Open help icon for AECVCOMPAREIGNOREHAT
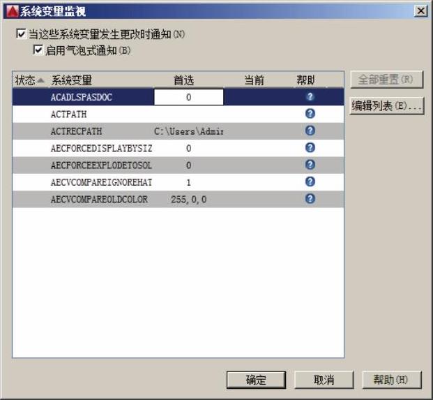 pos(310,182)
